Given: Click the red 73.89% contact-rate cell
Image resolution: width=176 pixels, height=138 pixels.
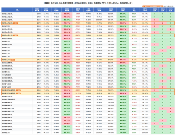Looking at the screenshot, I should tap(67, 14).
